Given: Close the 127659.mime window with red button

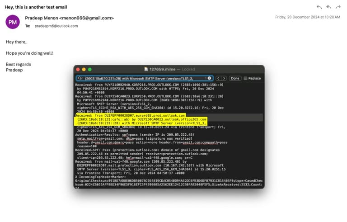Looking at the screenshot, I should (x=78, y=69).
